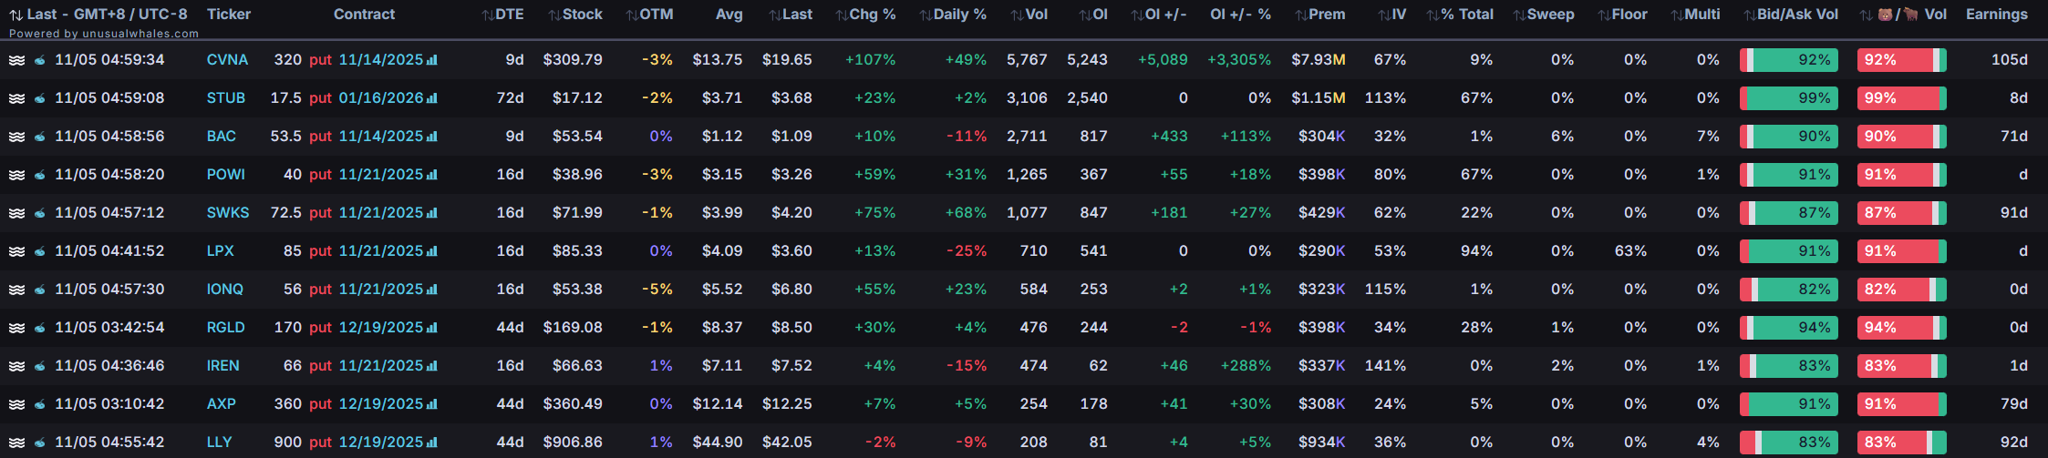Click the waves icon in IONQ row
Image resolution: width=2048 pixels, height=458 pixels.
[16, 290]
